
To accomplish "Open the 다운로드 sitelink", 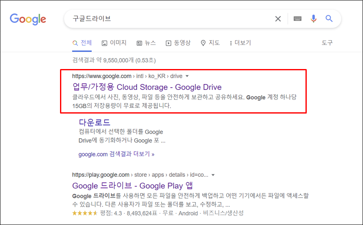I will coord(95,122).
